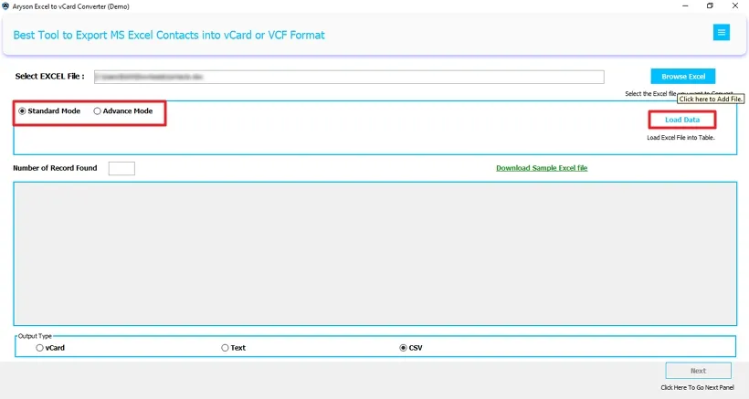Click the 'Number of Record Found' label
This screenshot has width=749, height=399.
point(55,168)
